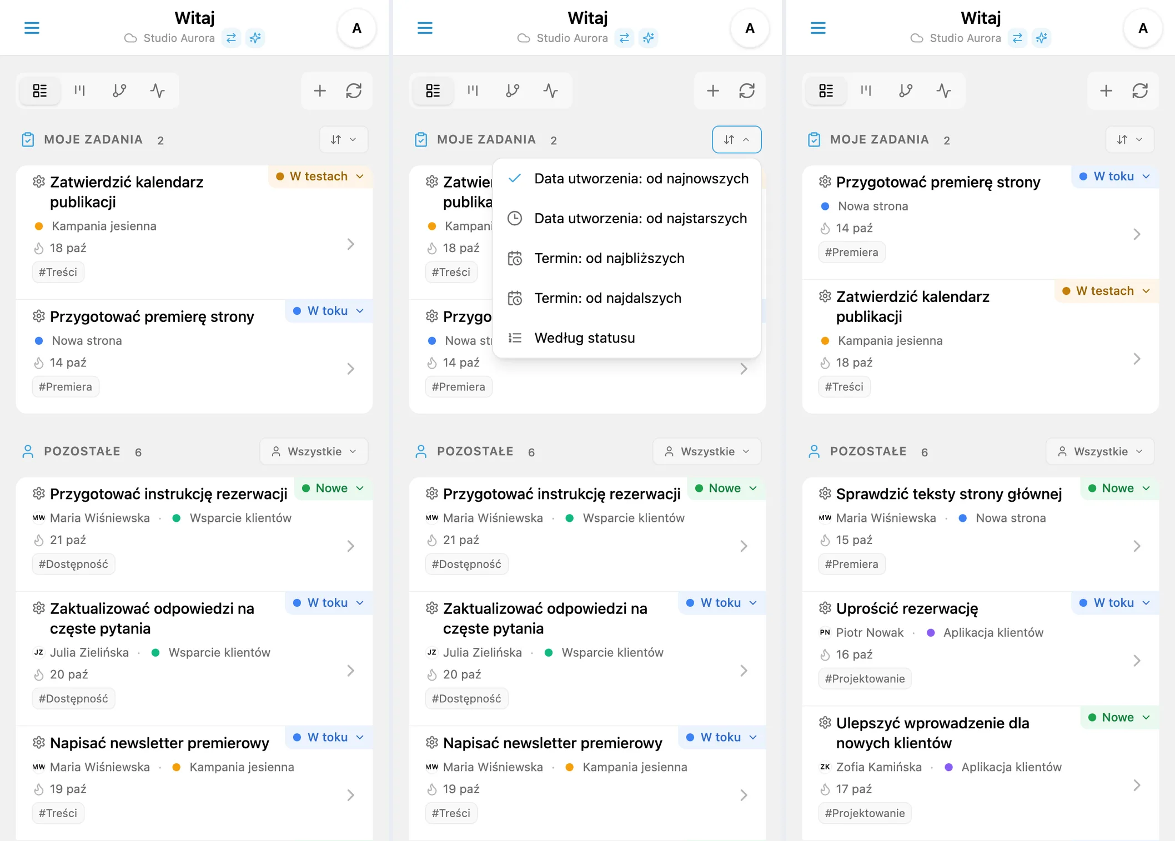Open 'Wszystkie' person filter in right panel
Viewport: 1175px width, 841px height.
(x=1100, y=452)
